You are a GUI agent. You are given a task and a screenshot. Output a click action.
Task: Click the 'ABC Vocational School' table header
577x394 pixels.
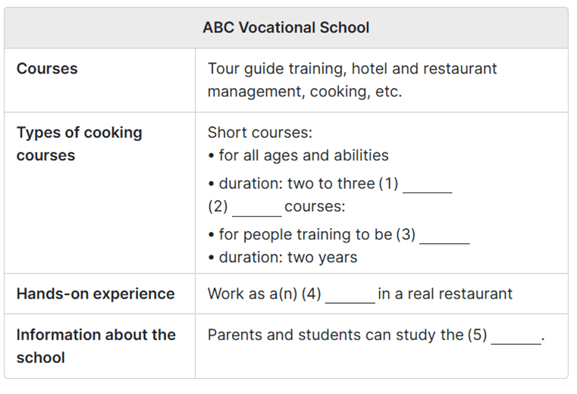[286, 28]
